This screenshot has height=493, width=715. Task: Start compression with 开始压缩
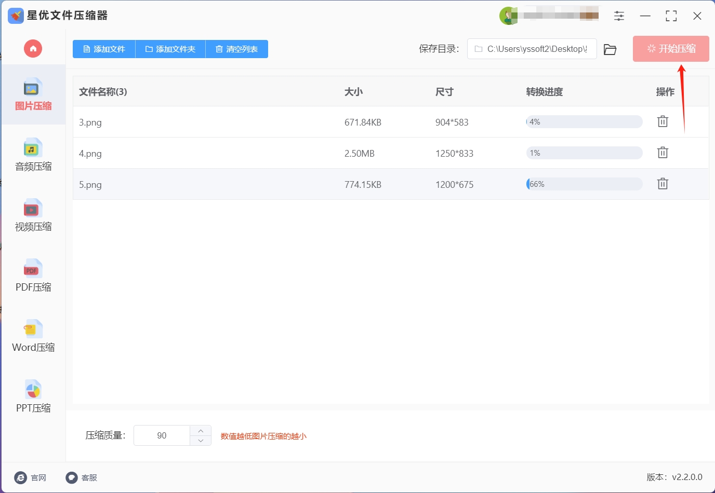click(x=671, y=49)
